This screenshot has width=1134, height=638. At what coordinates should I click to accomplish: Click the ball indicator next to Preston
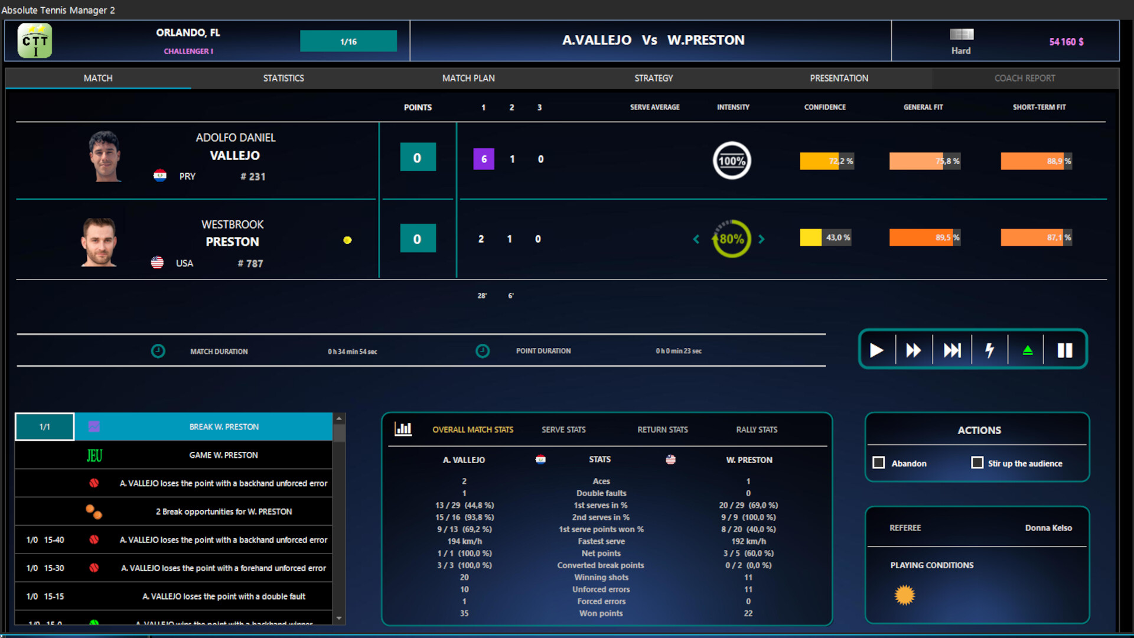click(x=347, y=240)
